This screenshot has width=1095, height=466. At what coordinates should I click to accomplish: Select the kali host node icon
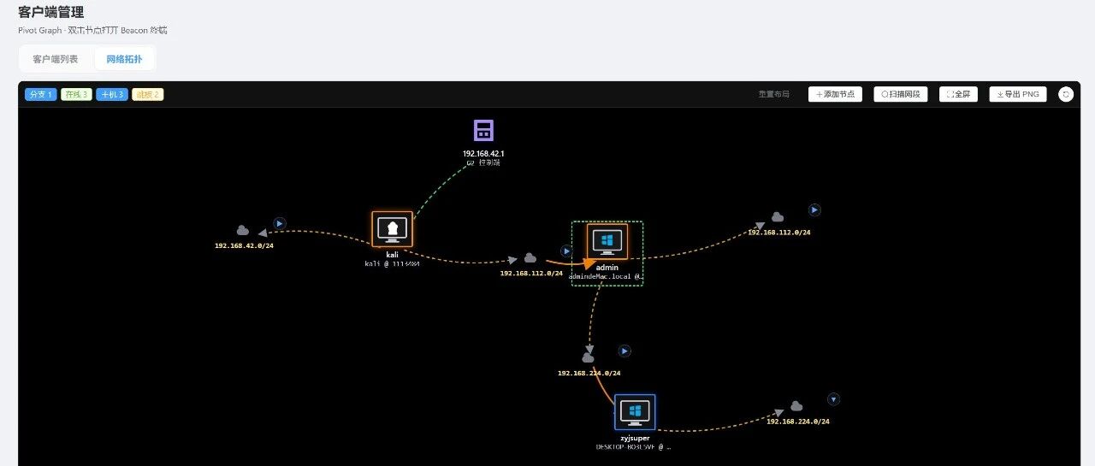pos(393,229)
